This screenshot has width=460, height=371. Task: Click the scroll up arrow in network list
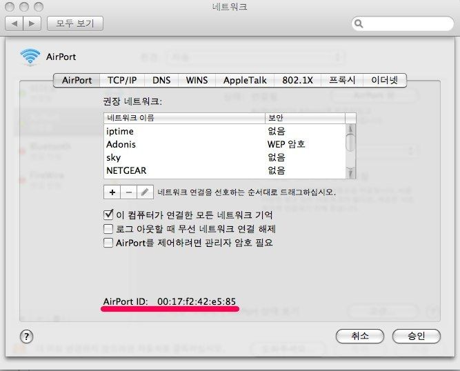(x=350, y=128)
